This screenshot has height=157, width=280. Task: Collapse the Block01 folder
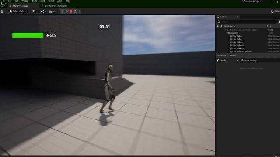[x=227, y=33]
